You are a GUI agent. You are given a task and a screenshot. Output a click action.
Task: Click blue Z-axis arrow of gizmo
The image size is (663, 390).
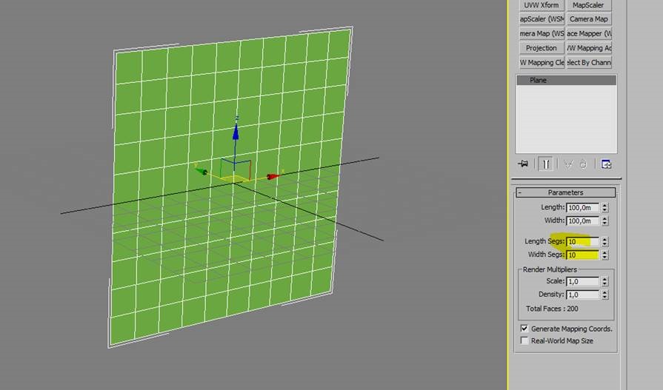pyautogui.click(x=236, y=130)
